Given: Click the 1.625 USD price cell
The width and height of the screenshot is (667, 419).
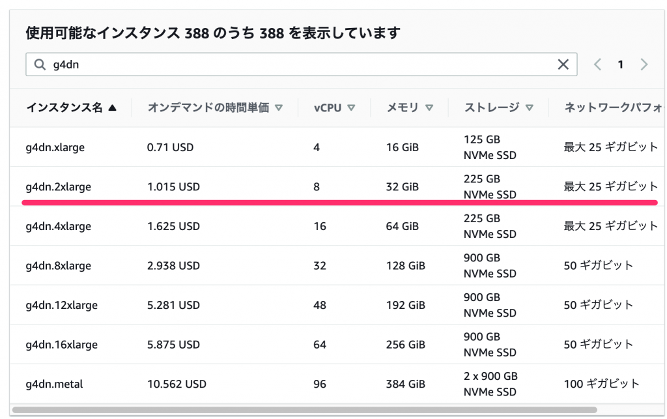Looking at the screenshot, I should [x=173, y=226].
